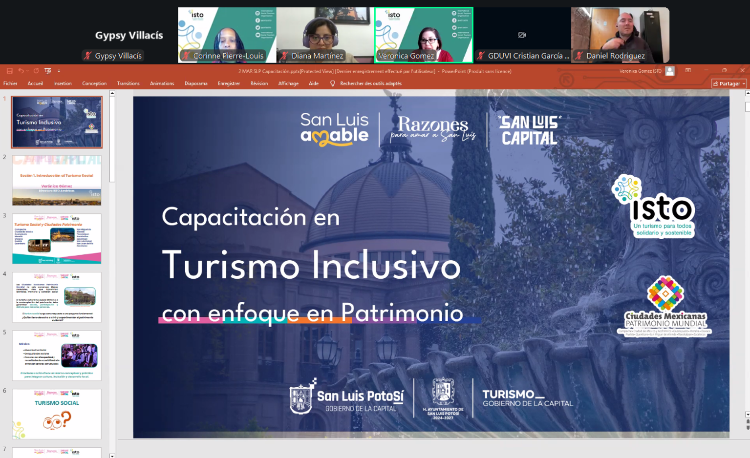This screenshot has height=458, width=750.
Task: Open the Transitions ribbon tab
Action: coord(128,83)
